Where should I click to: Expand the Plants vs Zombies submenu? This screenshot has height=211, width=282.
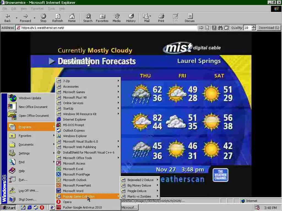point(140,196)
